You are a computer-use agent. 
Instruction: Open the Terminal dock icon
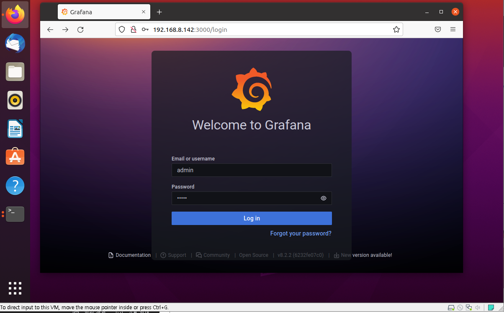(x=15, y=214)
